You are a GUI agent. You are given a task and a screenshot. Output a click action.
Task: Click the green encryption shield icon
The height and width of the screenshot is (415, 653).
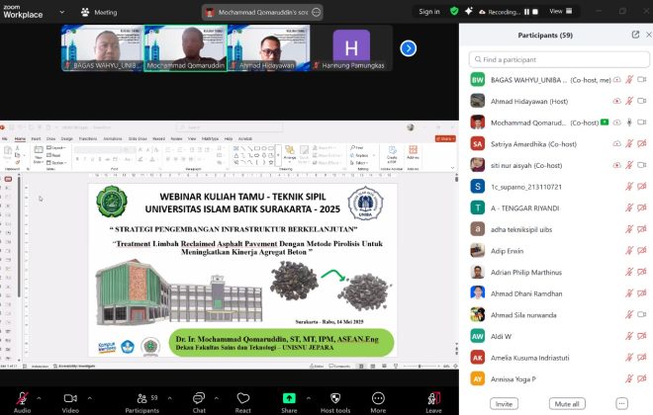click(454, 11)
